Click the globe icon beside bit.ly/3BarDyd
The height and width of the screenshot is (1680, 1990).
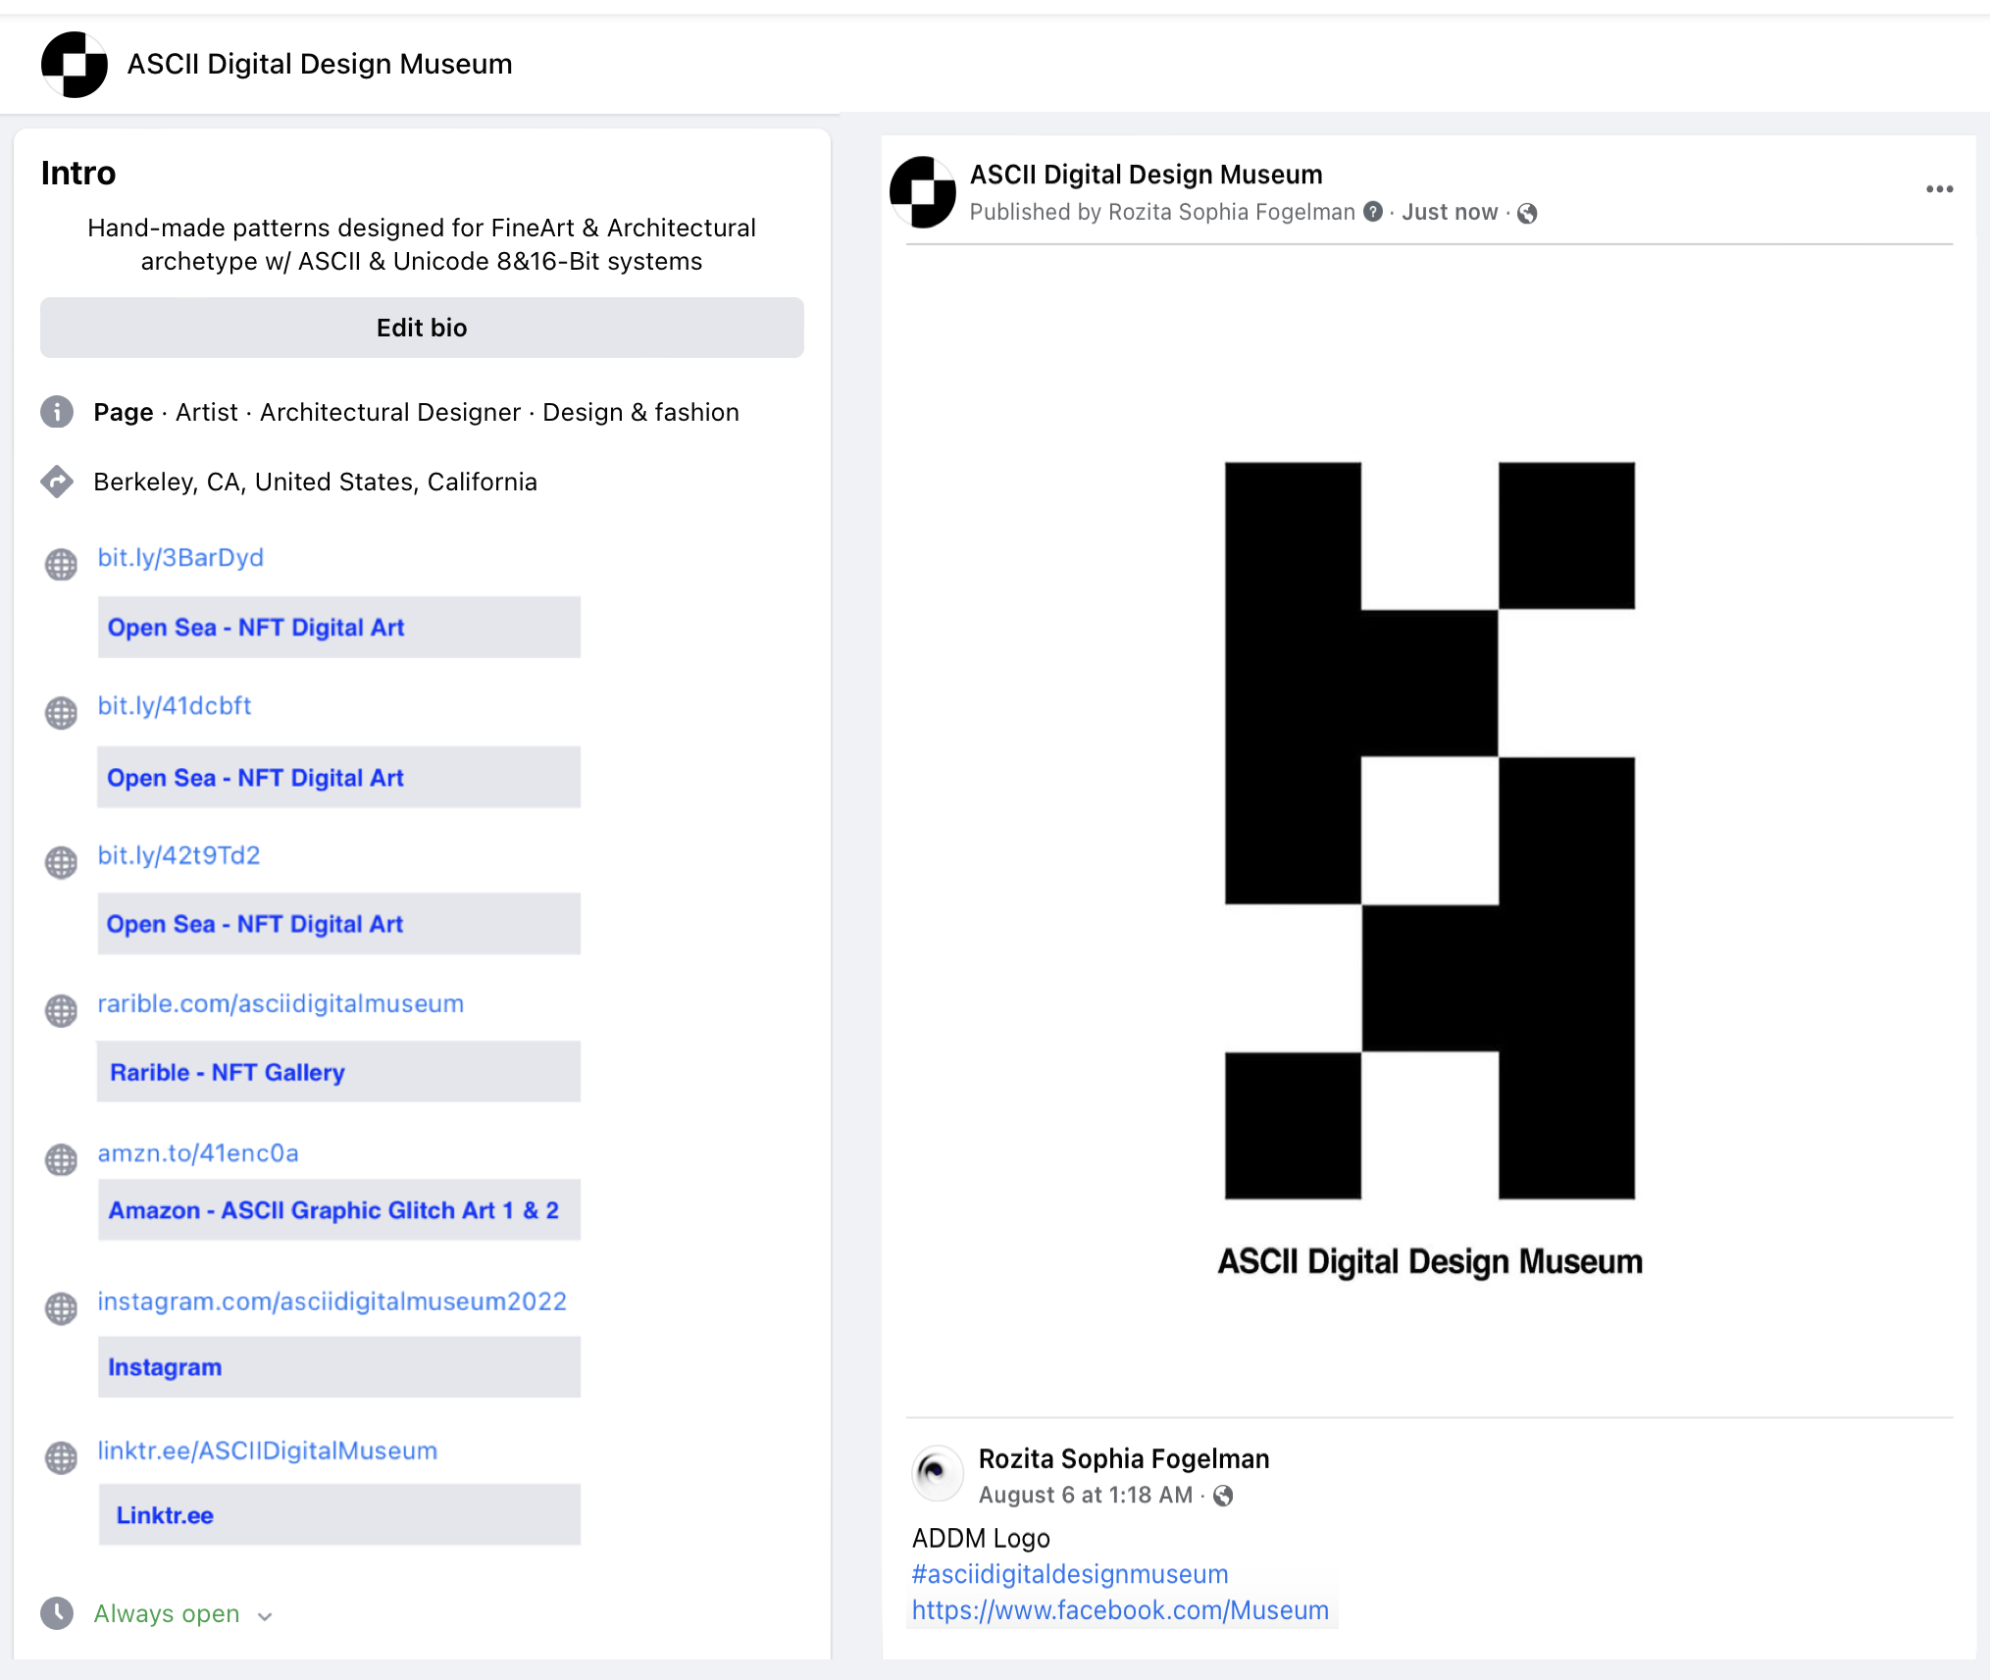61,564
